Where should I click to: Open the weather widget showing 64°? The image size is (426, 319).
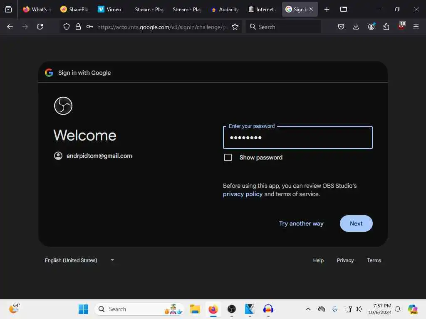15,309
